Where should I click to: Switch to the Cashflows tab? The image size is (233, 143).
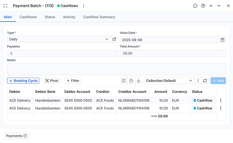click(x=28, y=17)
